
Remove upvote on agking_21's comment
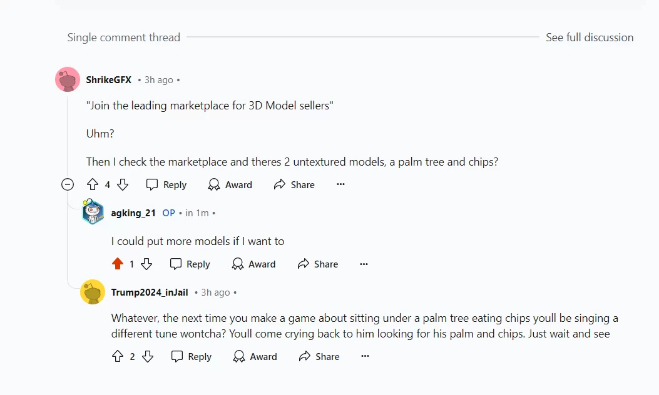118,264
